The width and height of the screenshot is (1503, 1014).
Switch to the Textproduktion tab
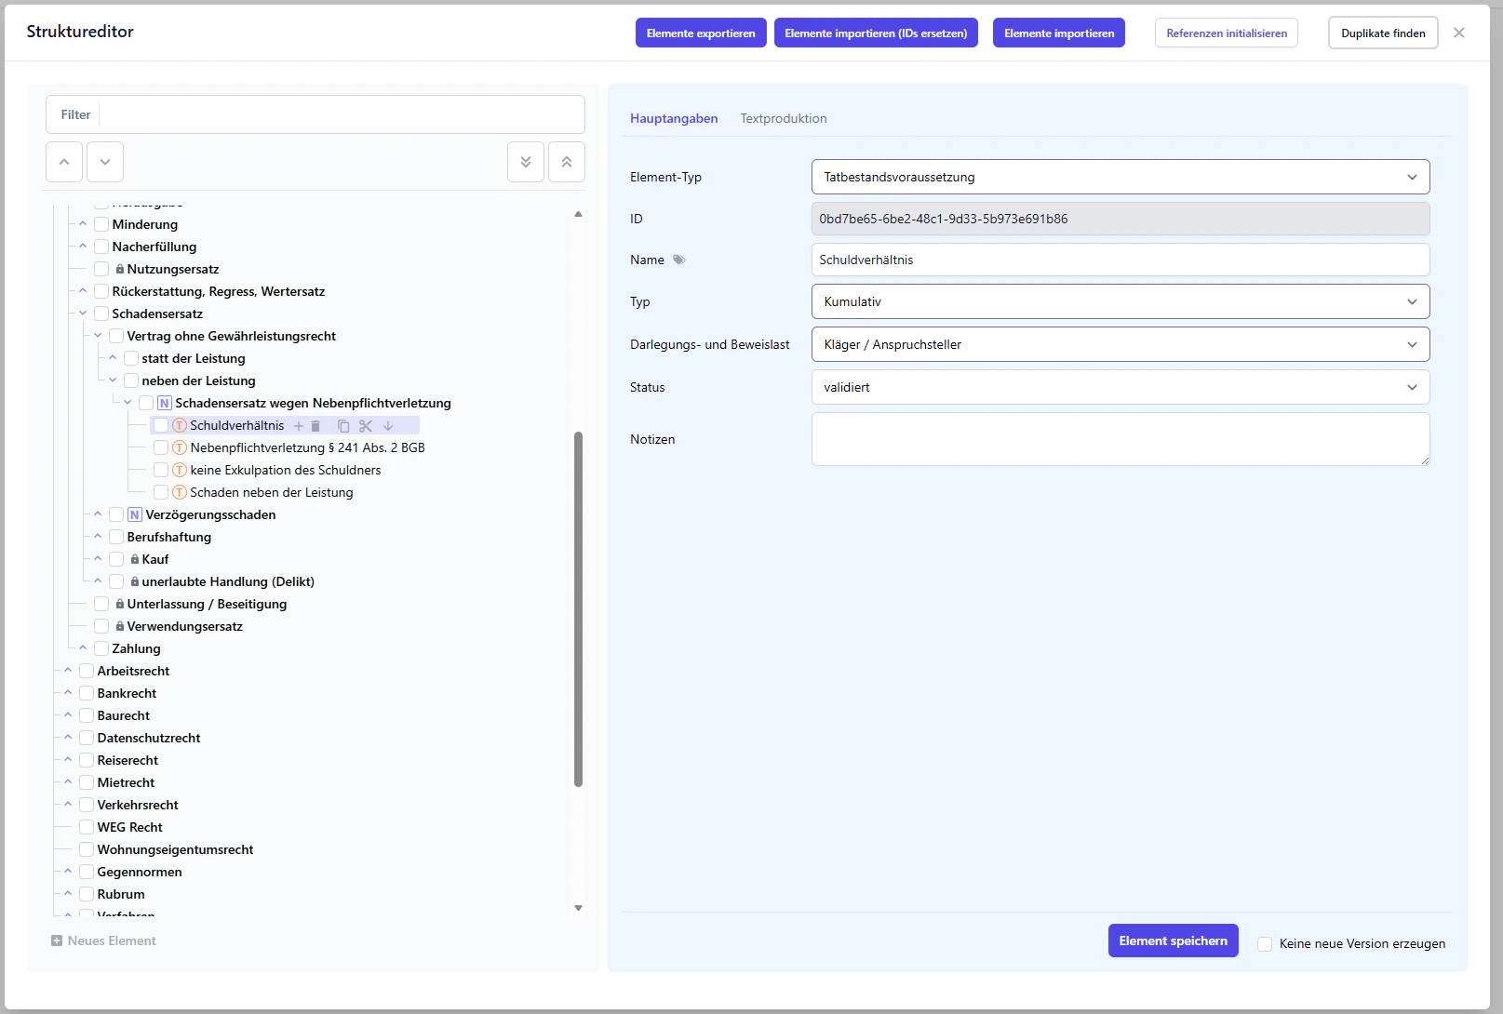[x=784, y=118]
